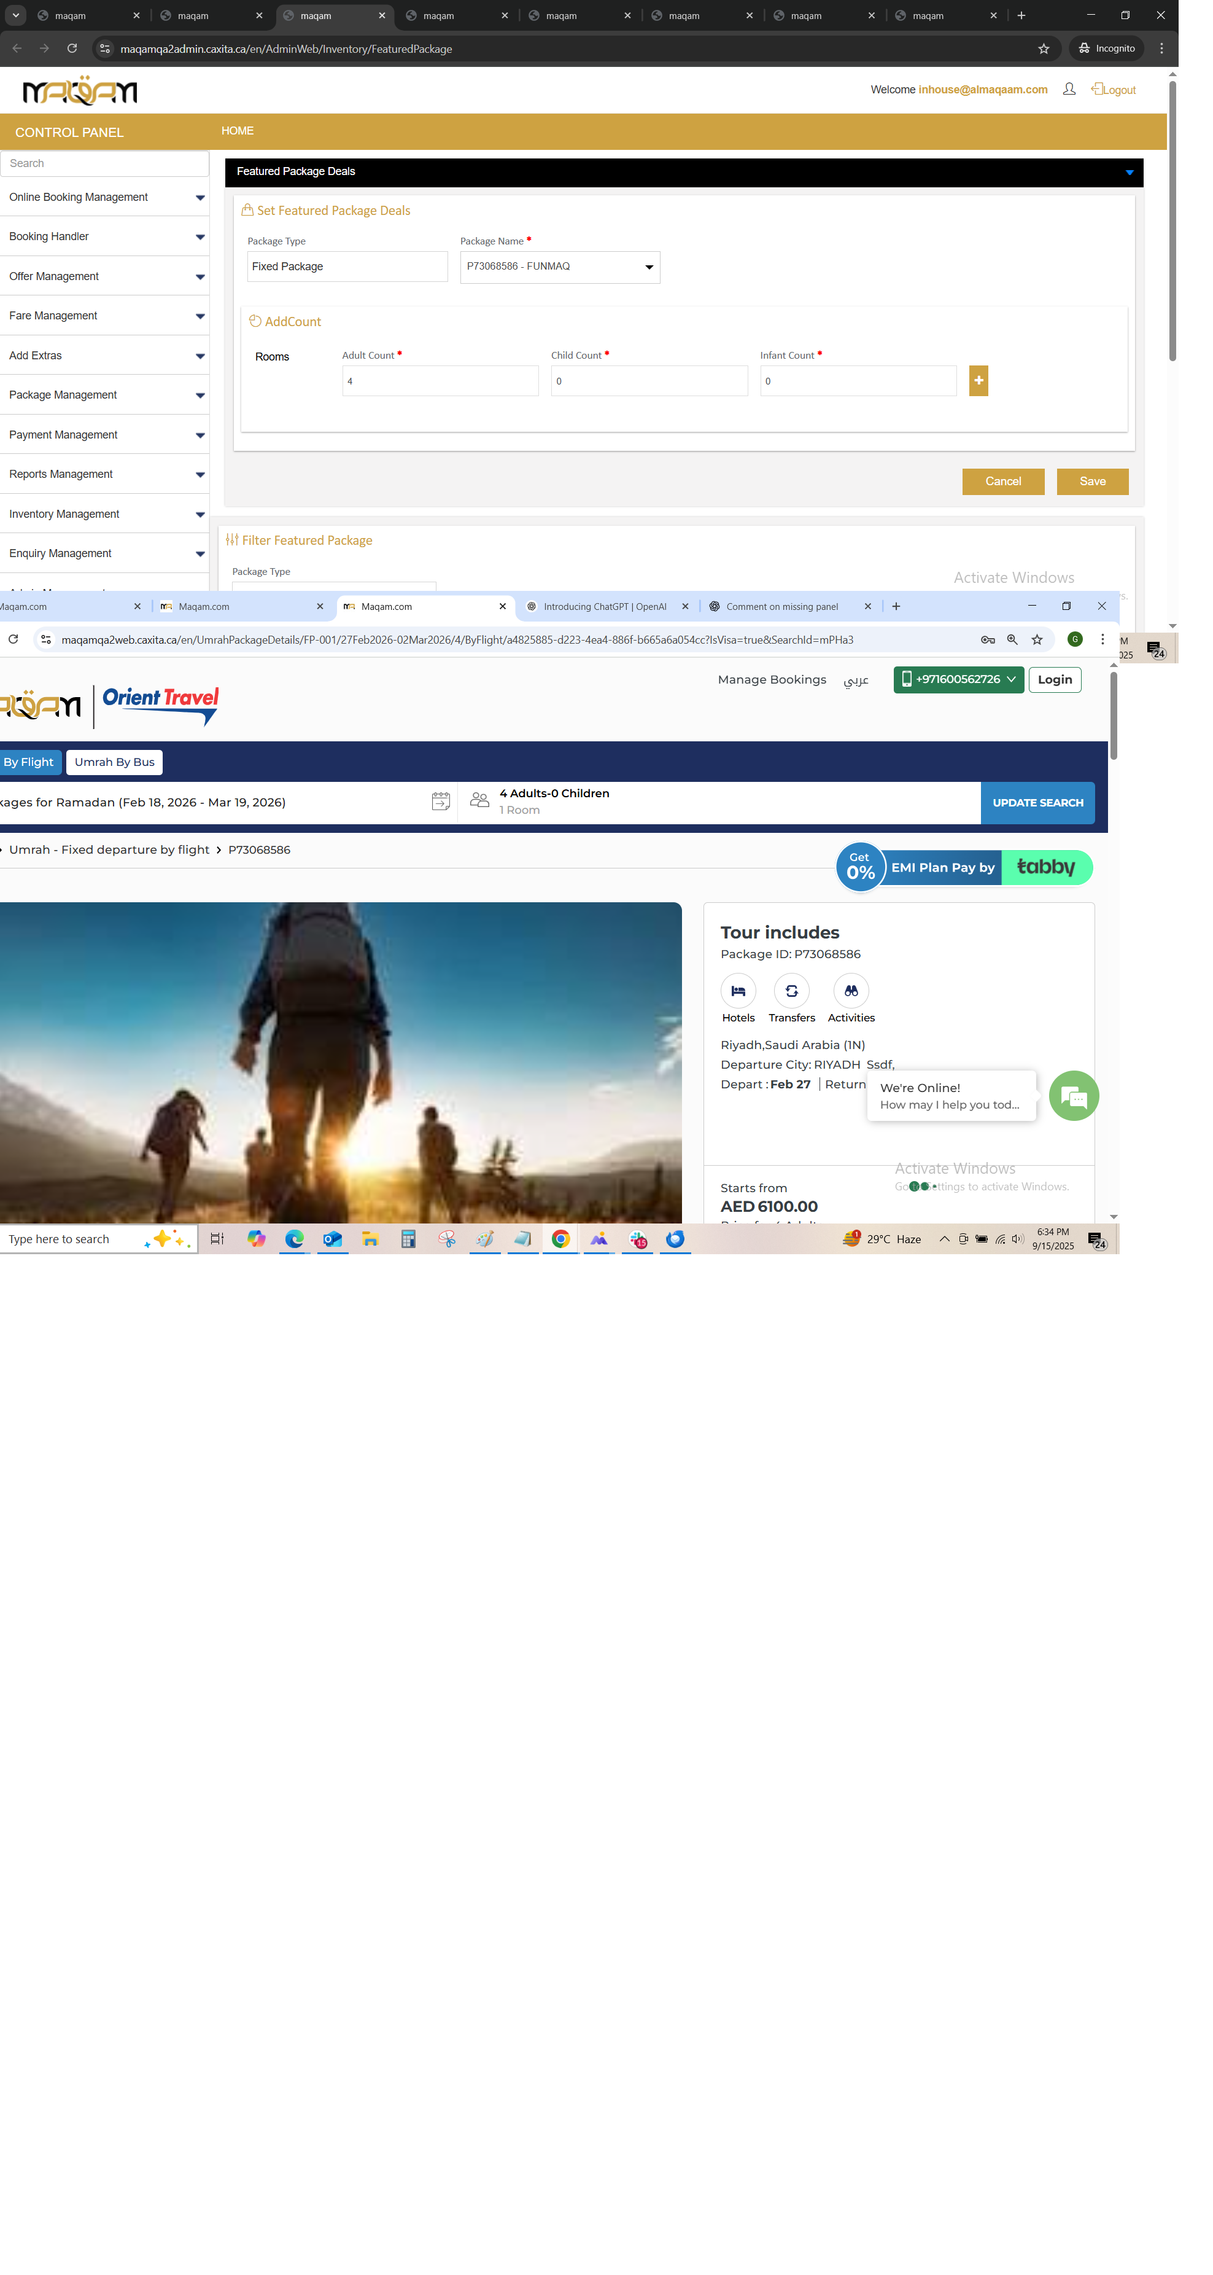Click the browser reload button
1213x2275 pixels.
pos(72,49)
